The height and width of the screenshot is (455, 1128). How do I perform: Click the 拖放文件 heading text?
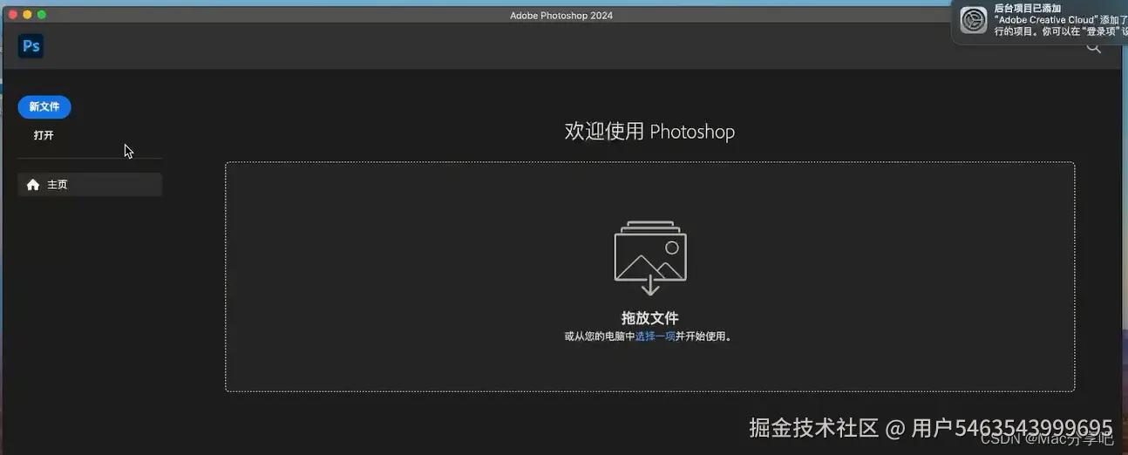[649, 318]
